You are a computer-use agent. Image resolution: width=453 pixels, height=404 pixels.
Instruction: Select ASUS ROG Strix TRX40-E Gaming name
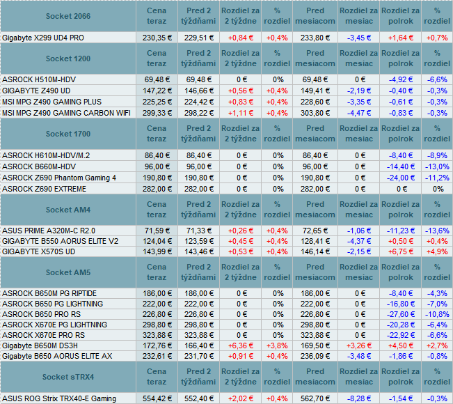[x=59, y=398]
